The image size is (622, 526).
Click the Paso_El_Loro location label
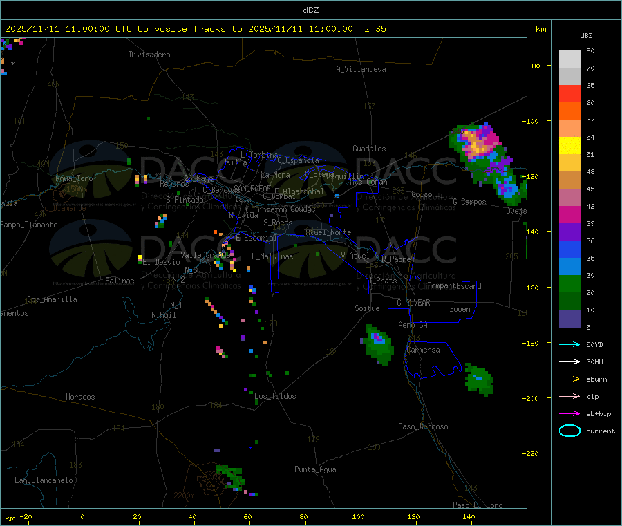478,505
